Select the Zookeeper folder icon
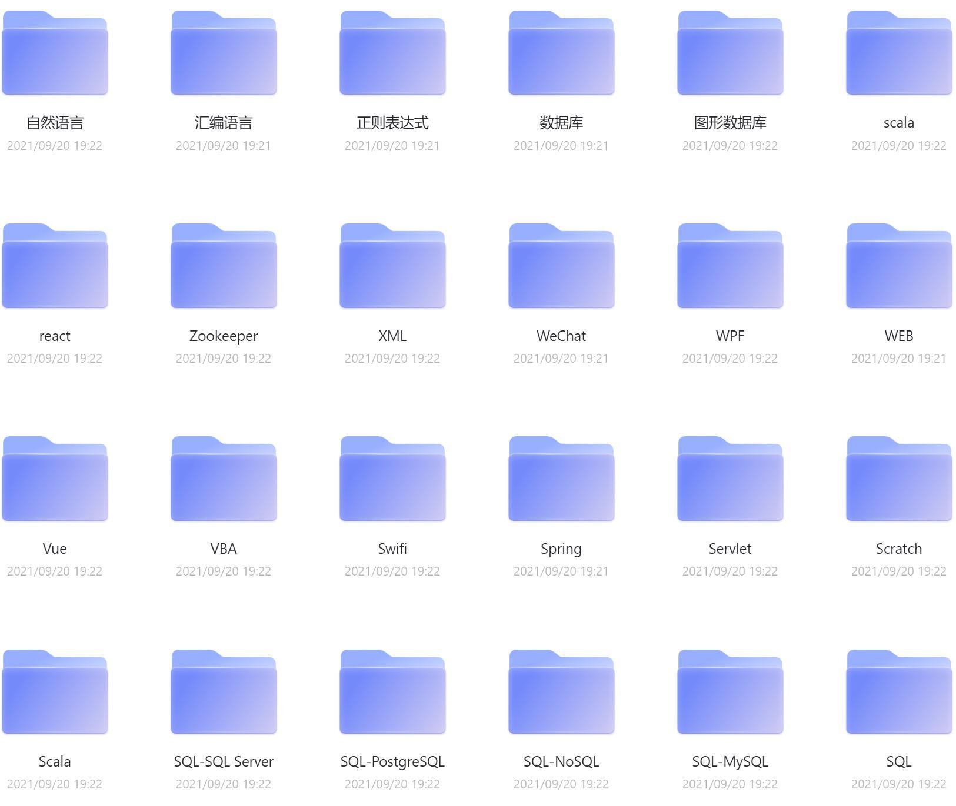 224,266
